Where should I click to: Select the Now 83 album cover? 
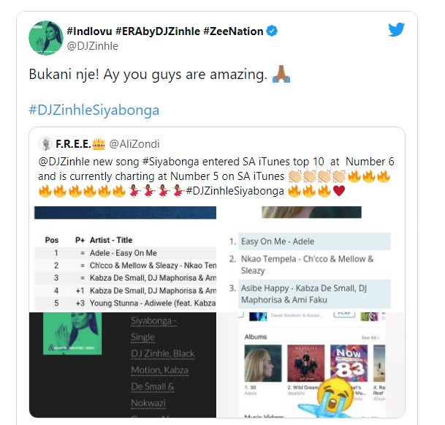tap(349, 363)
